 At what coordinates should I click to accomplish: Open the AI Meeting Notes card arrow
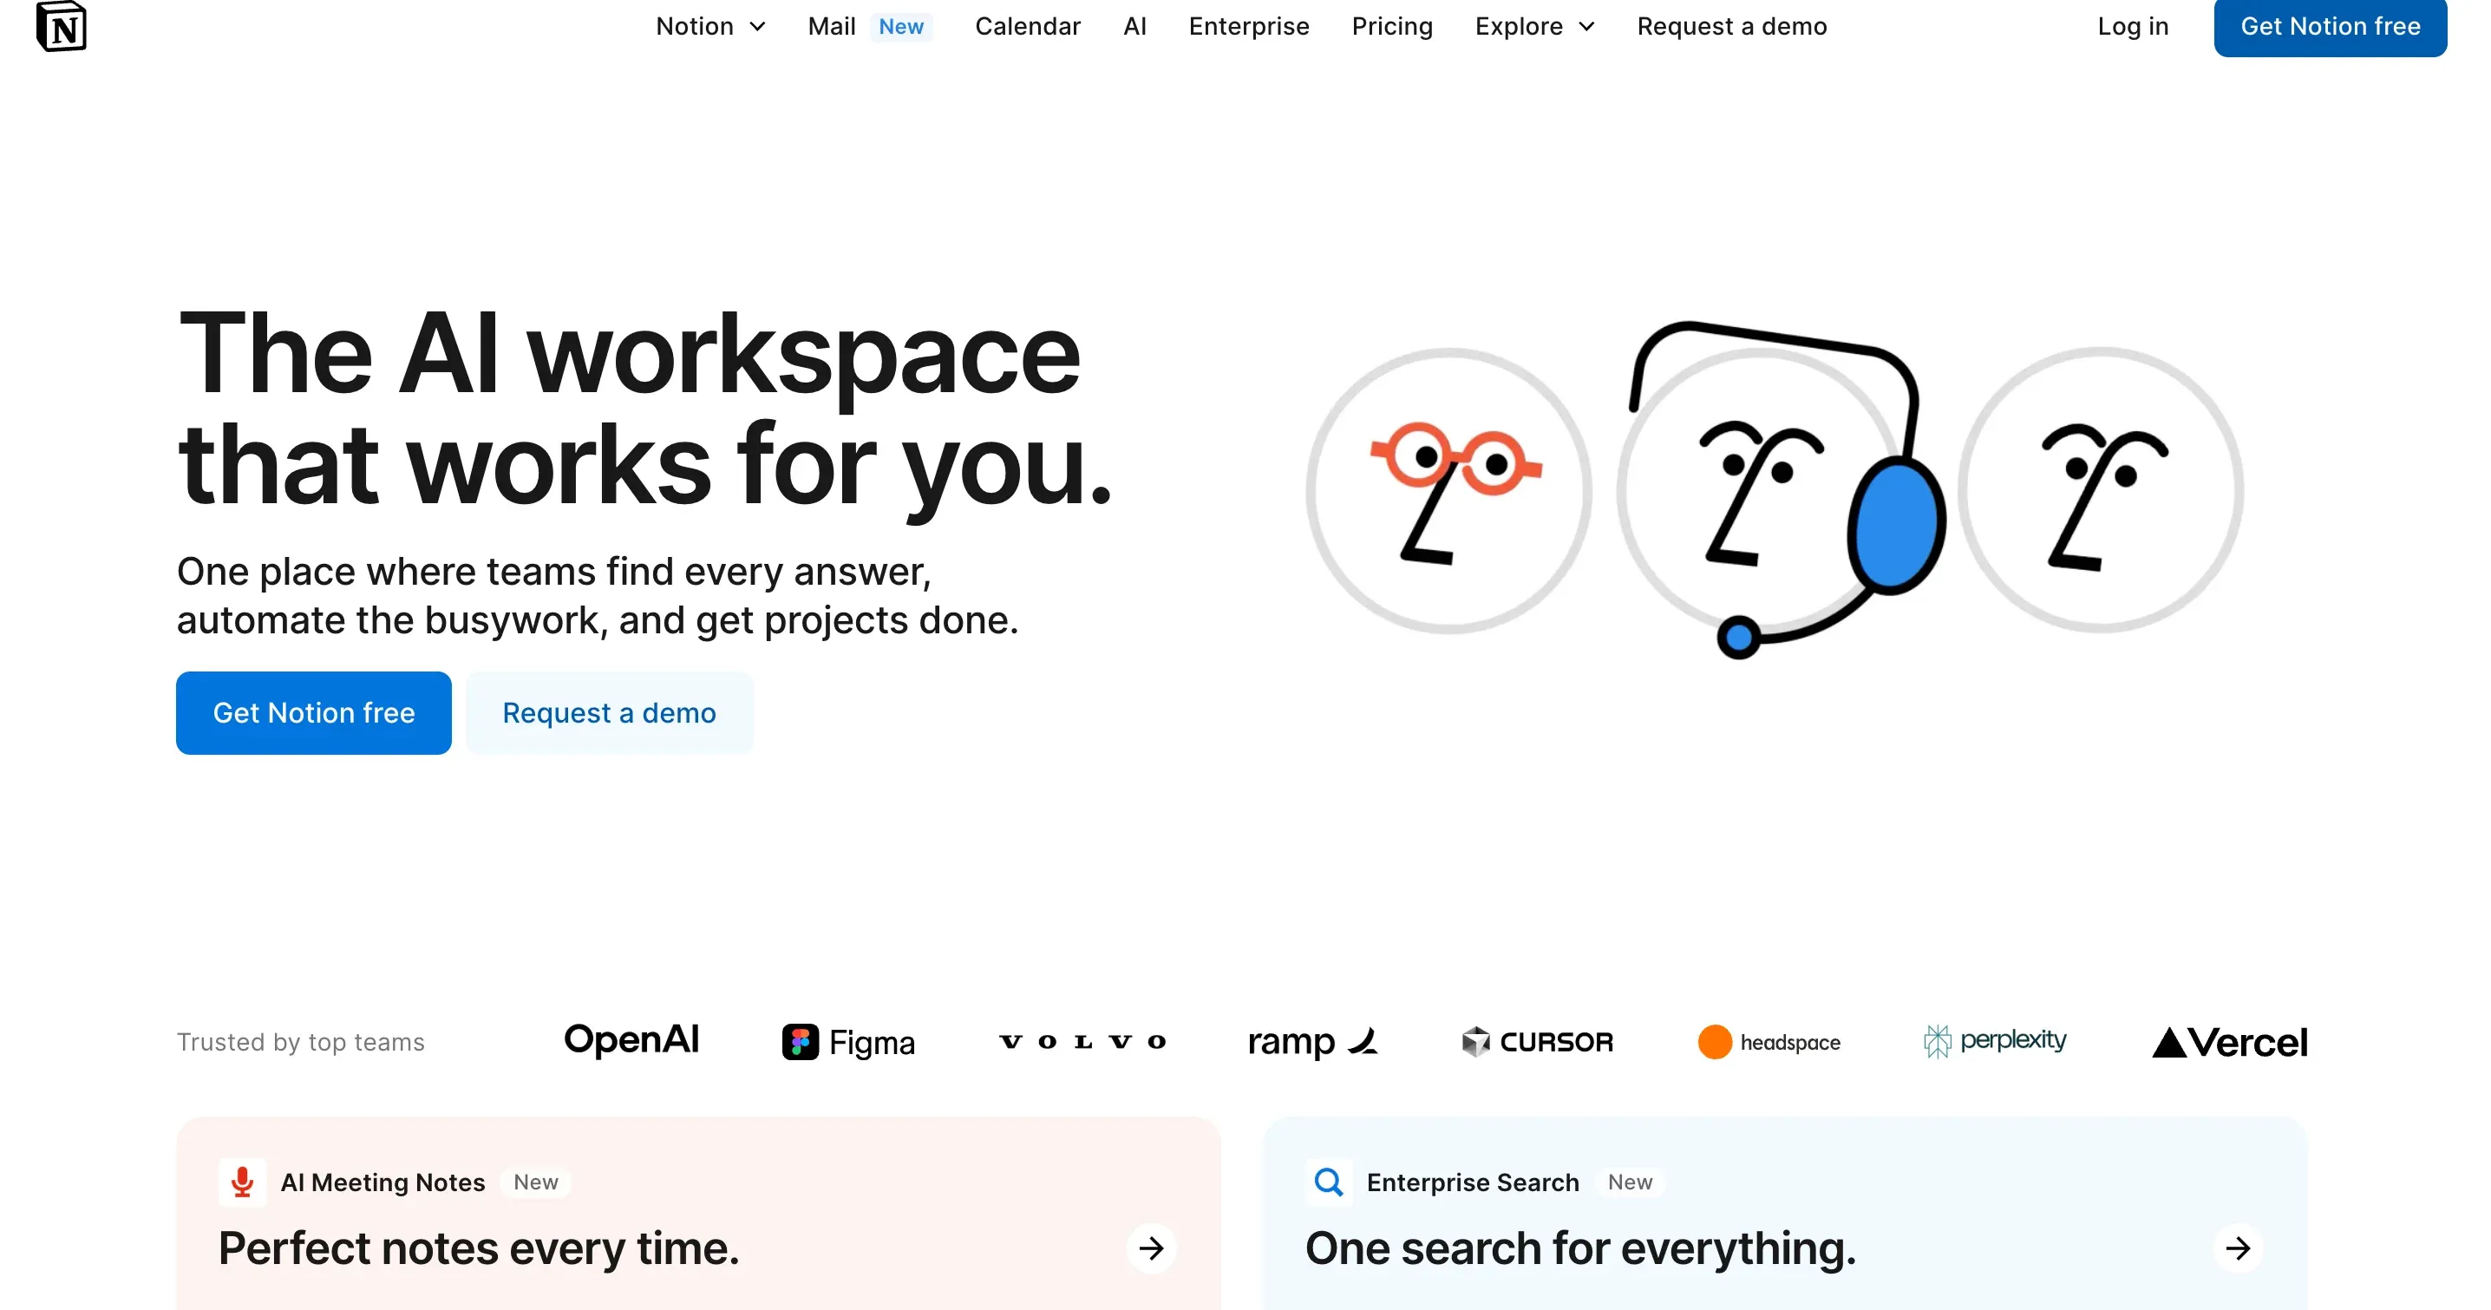(x=1151, y=1248)
